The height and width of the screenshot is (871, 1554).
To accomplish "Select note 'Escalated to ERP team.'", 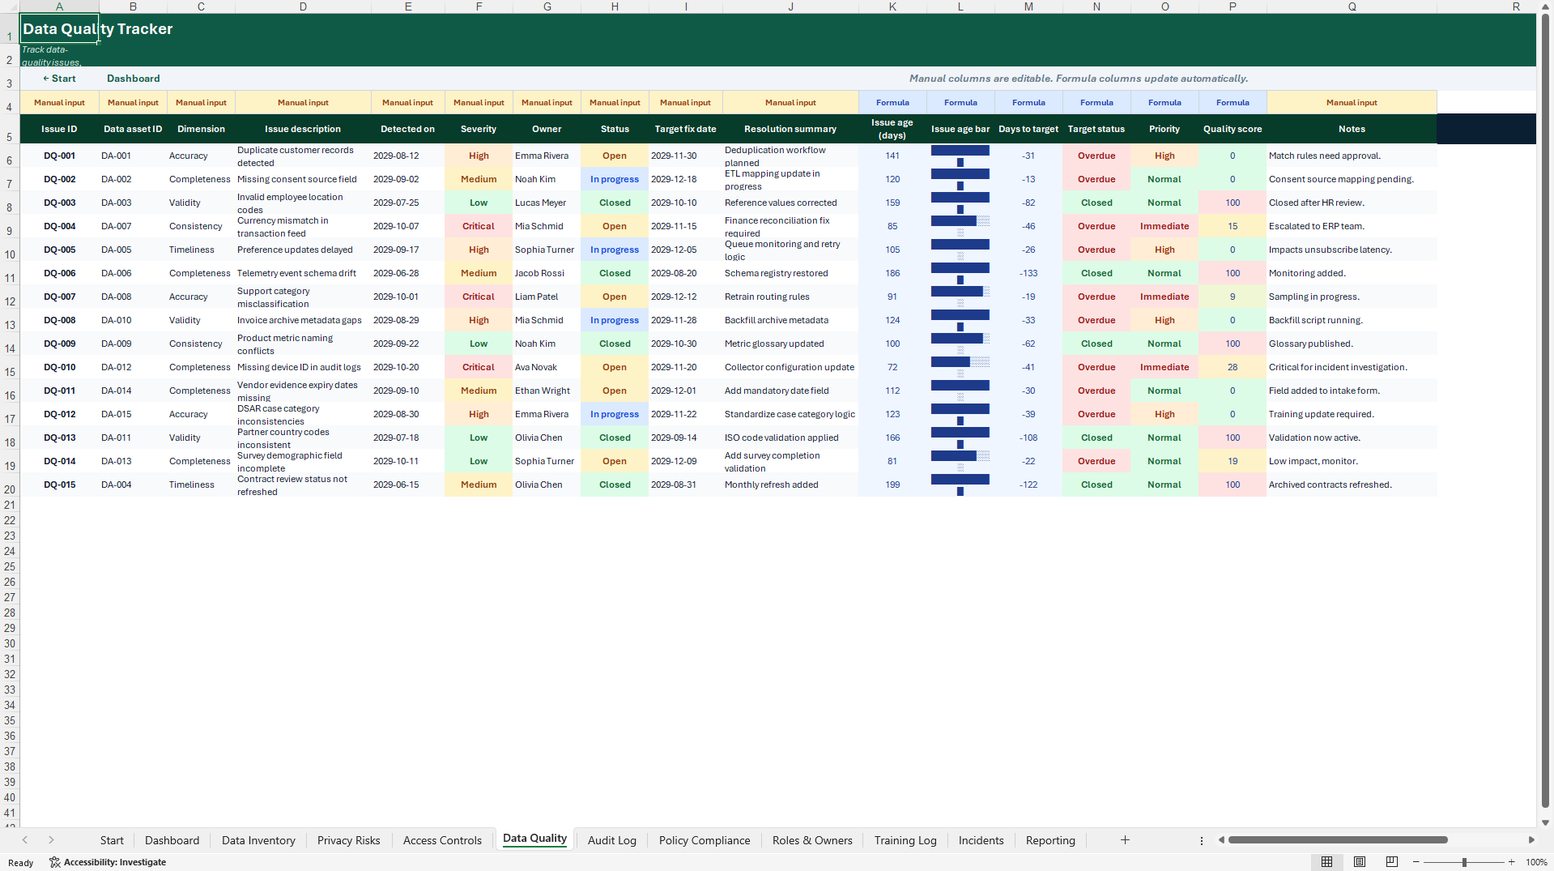I will coord(1352,226).
